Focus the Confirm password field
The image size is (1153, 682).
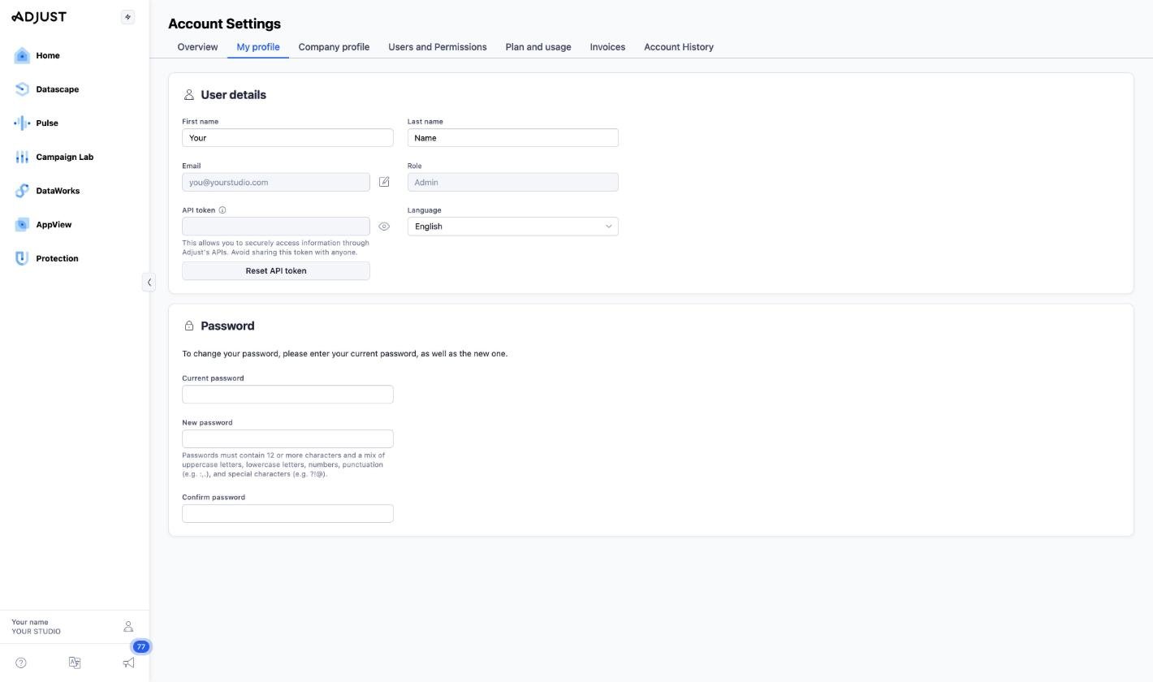287,514
